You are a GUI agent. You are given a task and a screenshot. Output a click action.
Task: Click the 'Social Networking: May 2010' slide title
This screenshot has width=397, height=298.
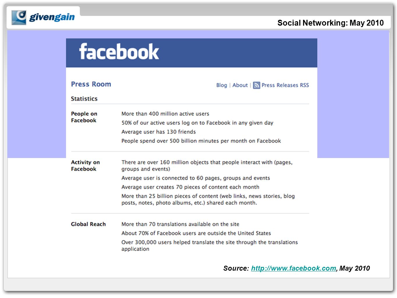330,23
